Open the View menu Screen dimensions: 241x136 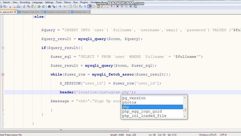[x=15, y=2]
